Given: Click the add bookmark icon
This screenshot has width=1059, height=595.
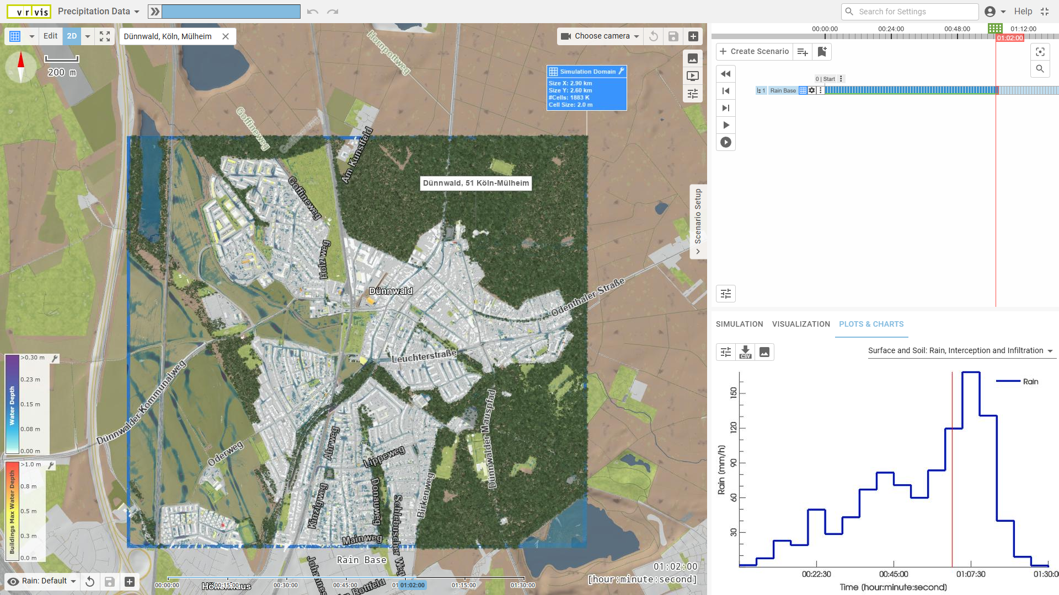Looking at the screenshot, I should click(822, 52).
